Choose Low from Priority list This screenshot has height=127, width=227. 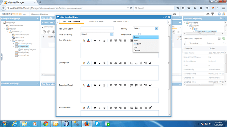146,47
